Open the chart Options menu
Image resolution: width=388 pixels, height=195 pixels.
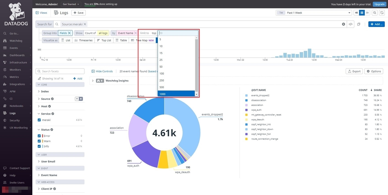click(374, 71)
